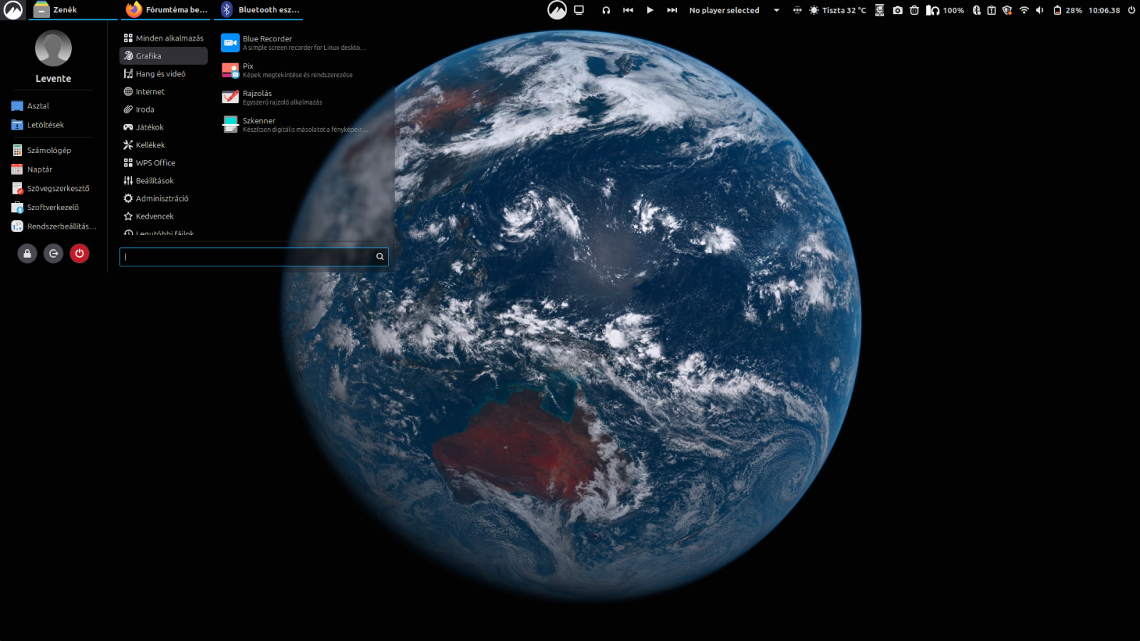Click the menu launcher button beside Zenék
The width and height of the screenshot is (1140, 641).
click(x=14, y=10)
